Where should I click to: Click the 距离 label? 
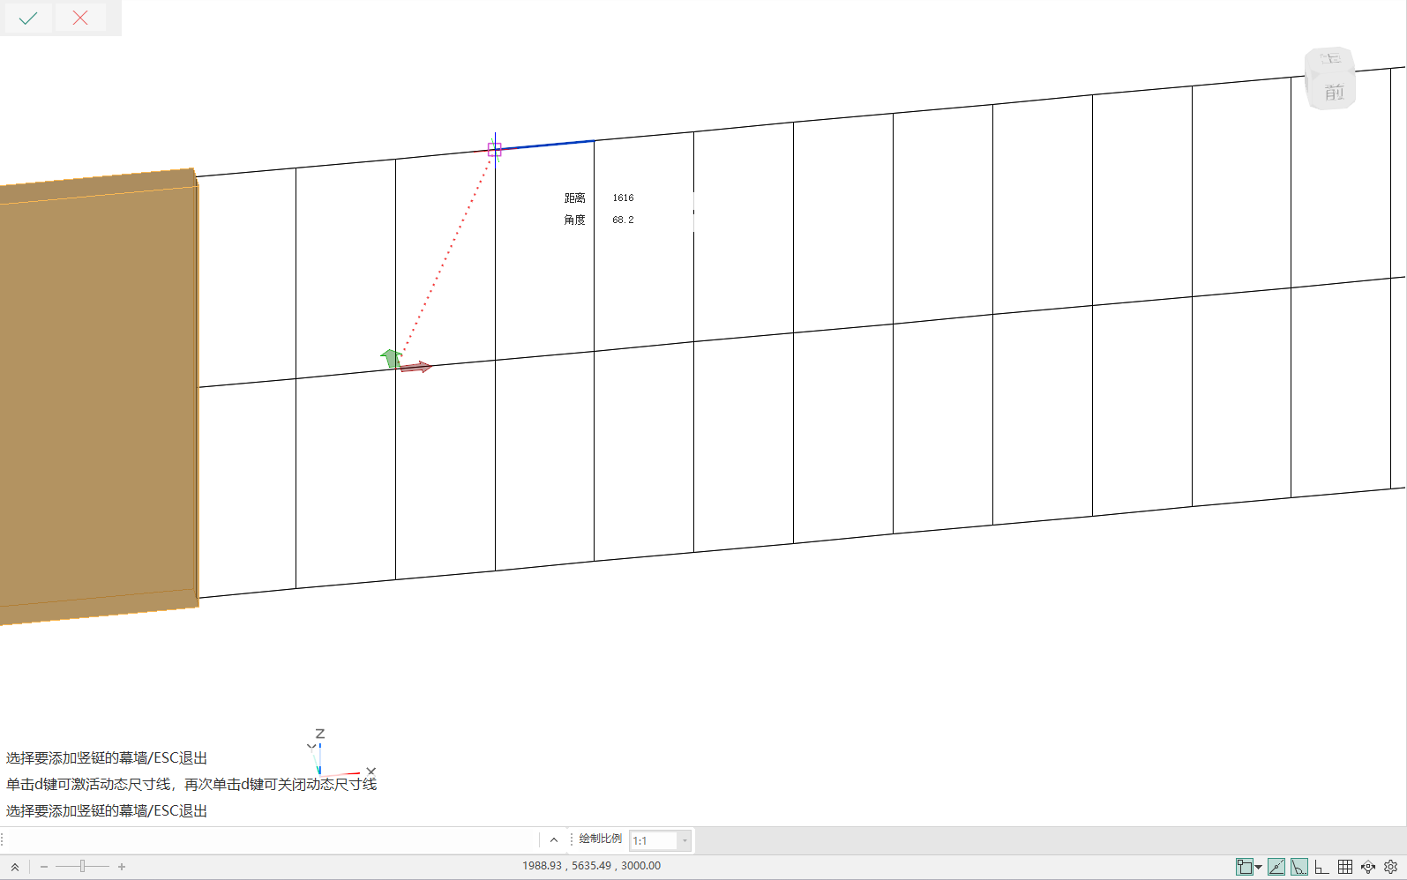575,198
